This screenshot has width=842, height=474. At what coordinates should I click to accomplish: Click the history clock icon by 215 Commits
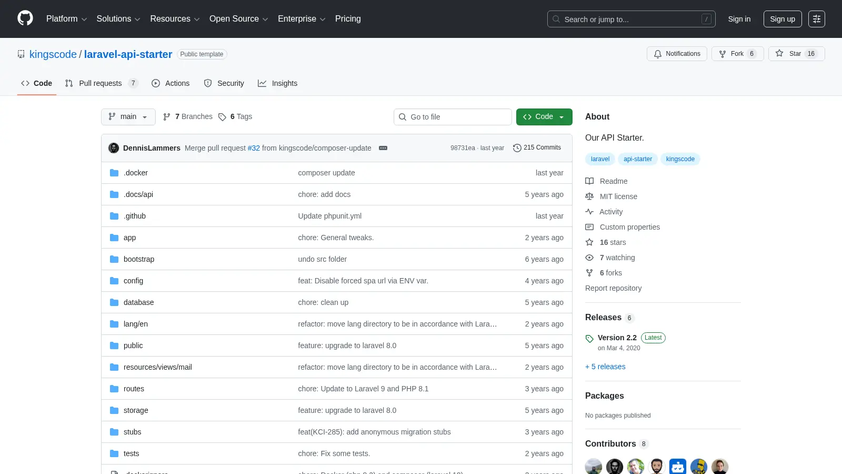517,148
